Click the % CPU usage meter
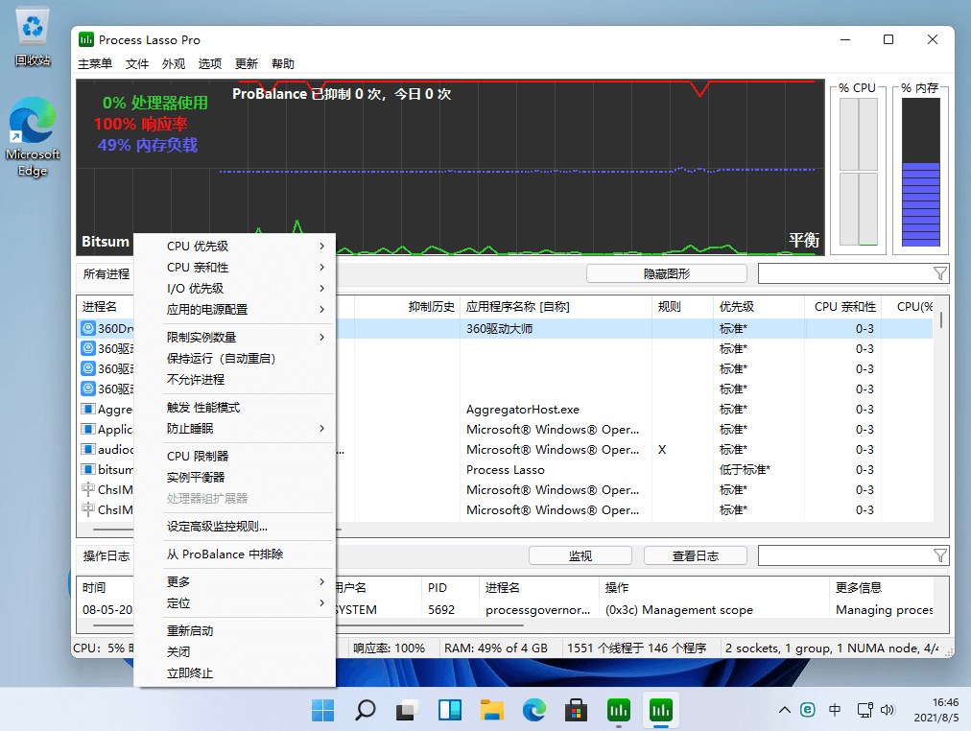The height and width of the screenshot is (731, 971). click(859, 172)
